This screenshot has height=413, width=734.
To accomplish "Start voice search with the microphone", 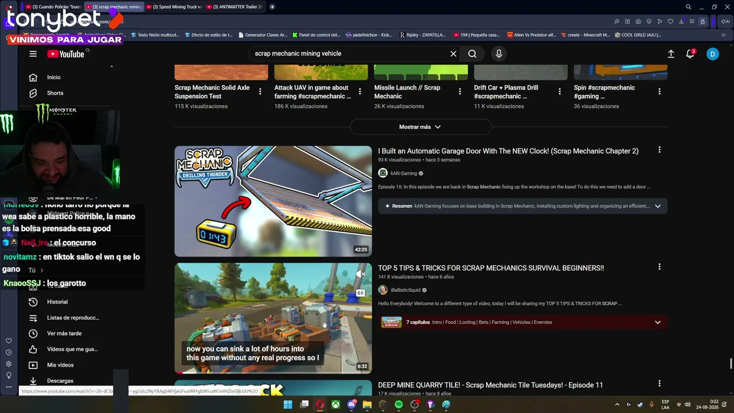I will pyautogui.click(x=499, y=54).
